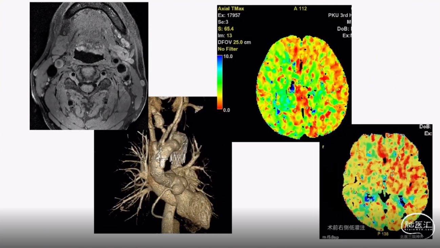Click the '术前右侧低灌注' caption
The height and width of the screenshot is (248, 440).
pos(346,228)
